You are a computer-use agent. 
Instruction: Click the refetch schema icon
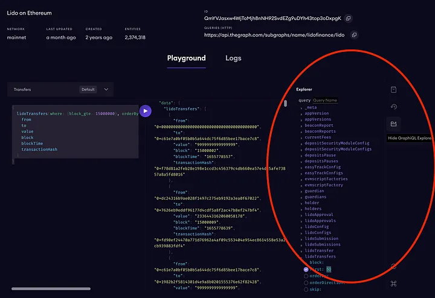pos(393,266)
